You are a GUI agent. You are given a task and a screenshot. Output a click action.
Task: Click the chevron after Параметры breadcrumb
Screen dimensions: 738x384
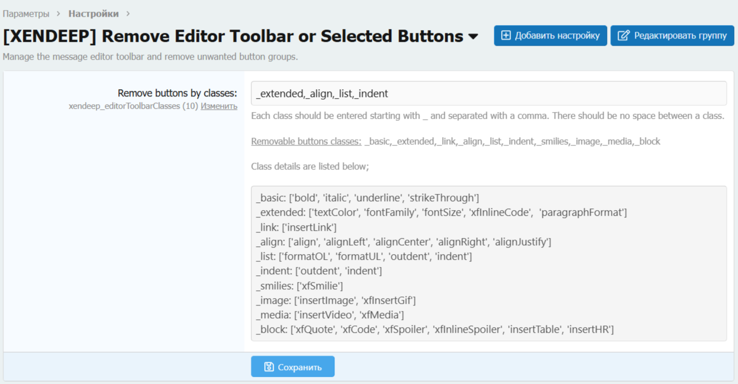pos(59,13)
